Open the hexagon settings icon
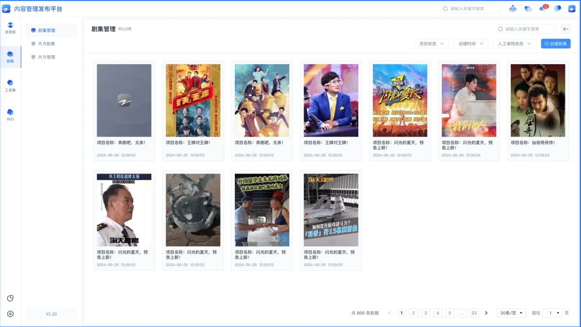Screen dimensions: 581x327 [x=10, y=314]
